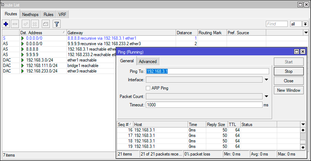Open the Advanced tab in Ping
The height and width of the screenshot is (161, 311).
148,62
